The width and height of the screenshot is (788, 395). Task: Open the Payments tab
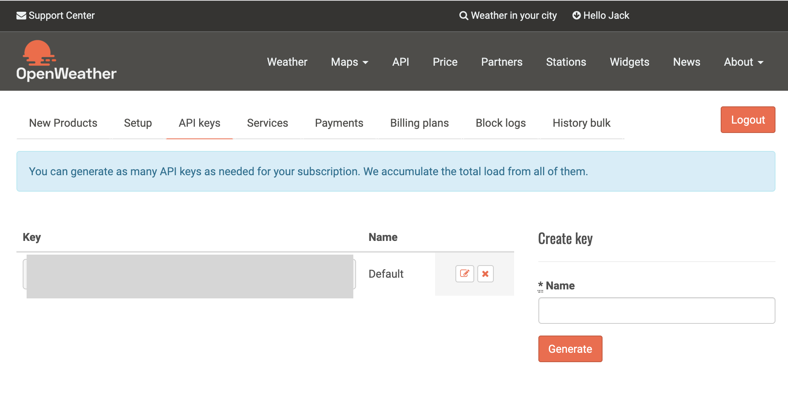[339, 123]
